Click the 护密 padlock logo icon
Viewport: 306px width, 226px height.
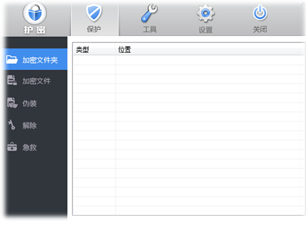coord(35,14)
